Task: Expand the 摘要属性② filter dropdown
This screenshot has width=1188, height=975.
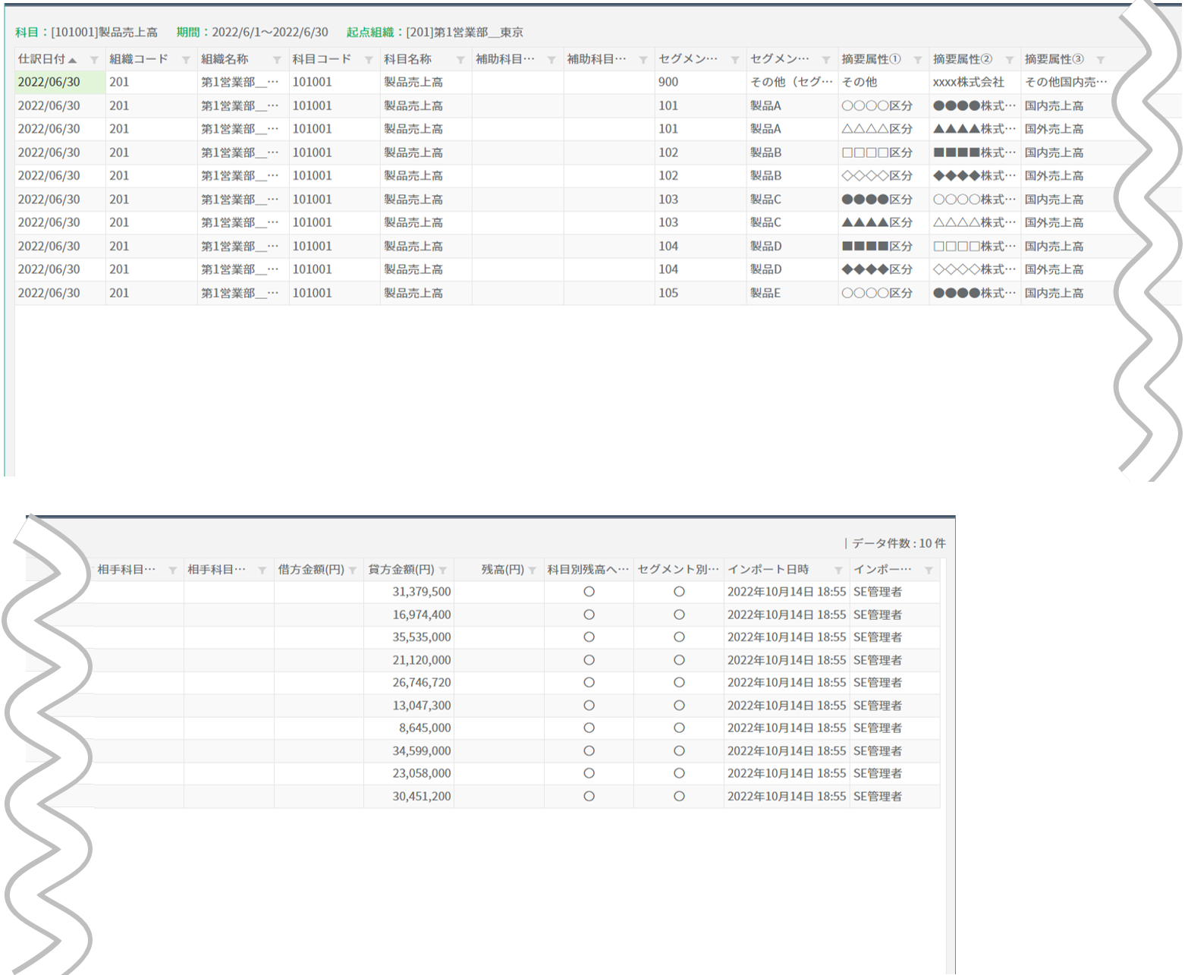Action: point(1010,60)
